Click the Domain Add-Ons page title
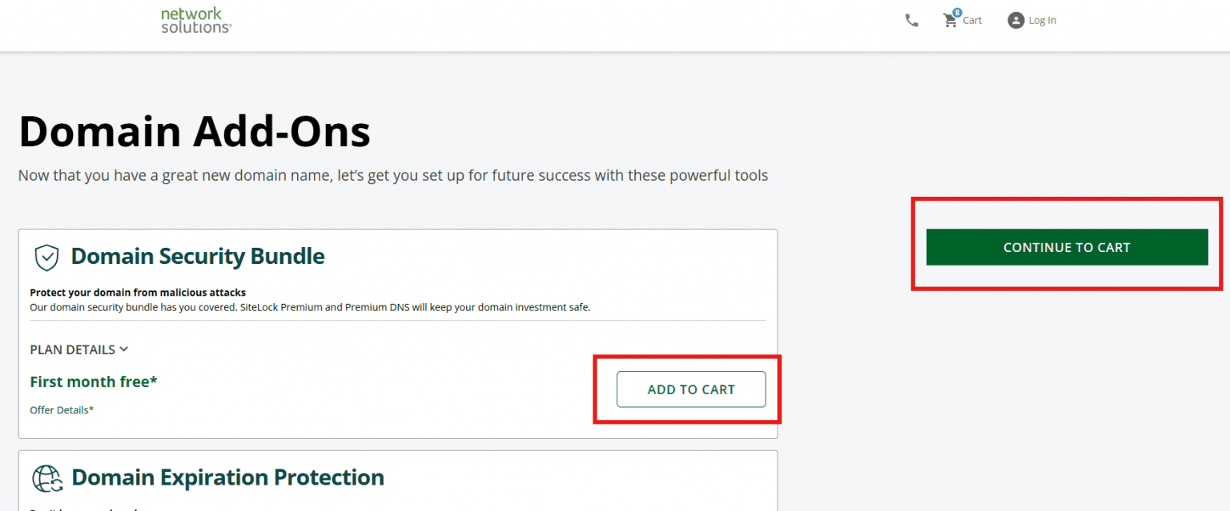Screen dimensions: 1230x511 pos(195,130)
